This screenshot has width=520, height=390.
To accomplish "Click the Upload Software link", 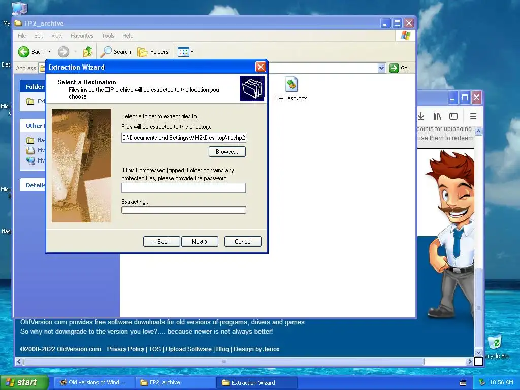I will pos(188,349).
